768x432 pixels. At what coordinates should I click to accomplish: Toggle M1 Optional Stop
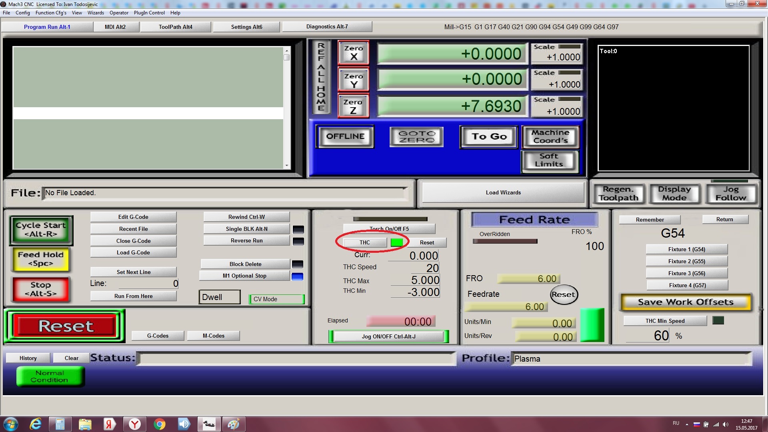click(x=244, y=276)
